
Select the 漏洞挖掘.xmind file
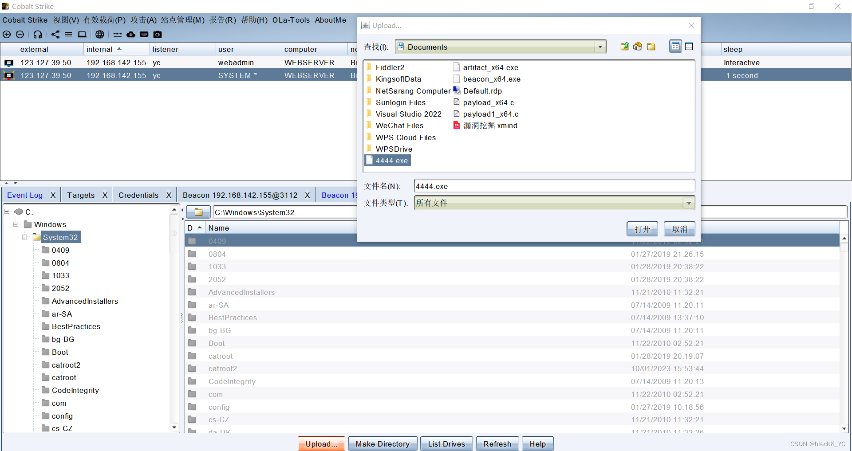(x=485, y=125)
